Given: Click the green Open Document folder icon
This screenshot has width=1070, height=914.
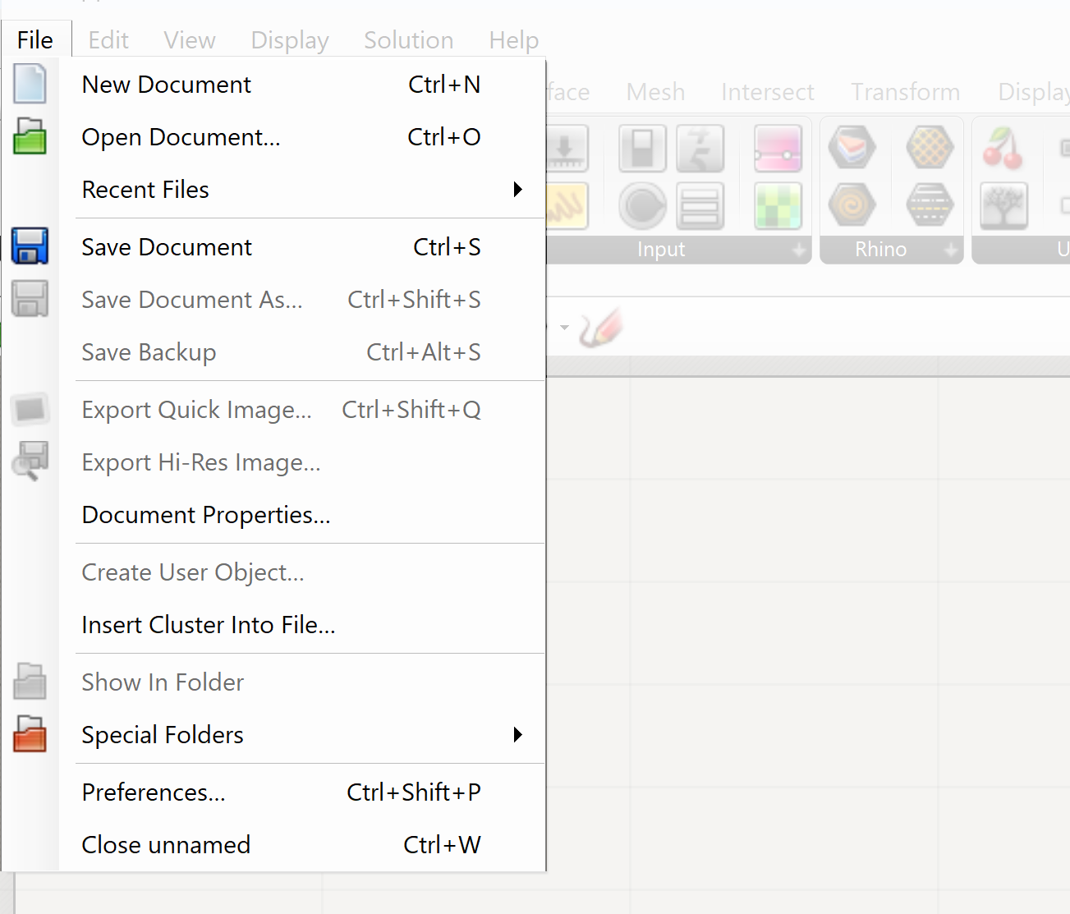Looking at the screenshot, I should 30,137.
